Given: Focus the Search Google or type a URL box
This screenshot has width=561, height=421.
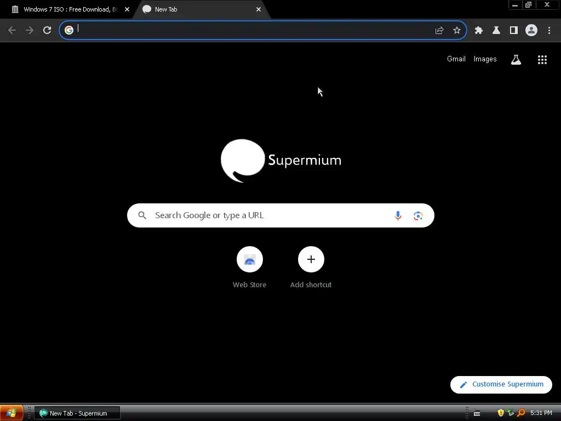Looking at the screenshot, I should click(280, 215).
